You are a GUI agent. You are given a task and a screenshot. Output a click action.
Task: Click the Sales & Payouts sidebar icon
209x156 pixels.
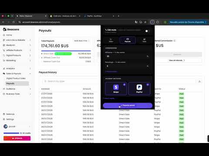tap(4, 74)
